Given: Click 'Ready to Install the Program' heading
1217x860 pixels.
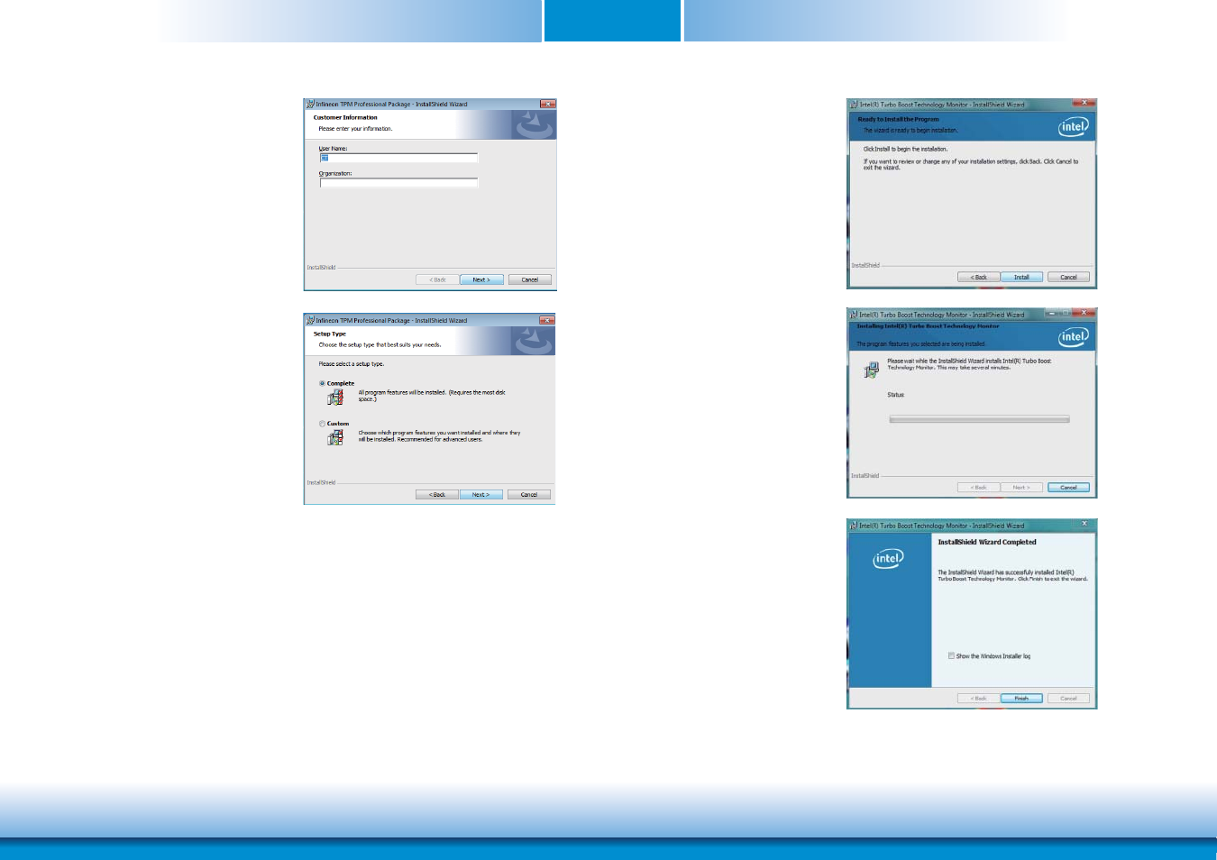Looking at the screenshot, I should (x=898, y=119).
